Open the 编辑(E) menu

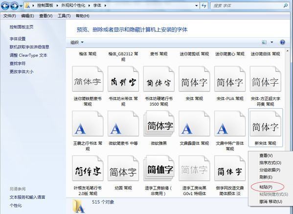click(x=27, y=16)
